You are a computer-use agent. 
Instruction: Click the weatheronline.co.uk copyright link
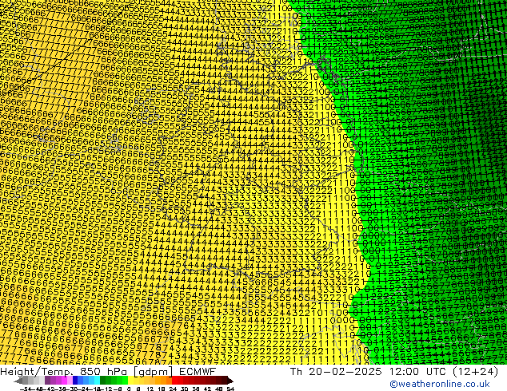coord(439,384)
